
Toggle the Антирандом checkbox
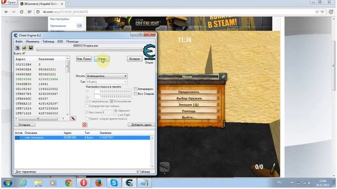click(x=136, y=89)
